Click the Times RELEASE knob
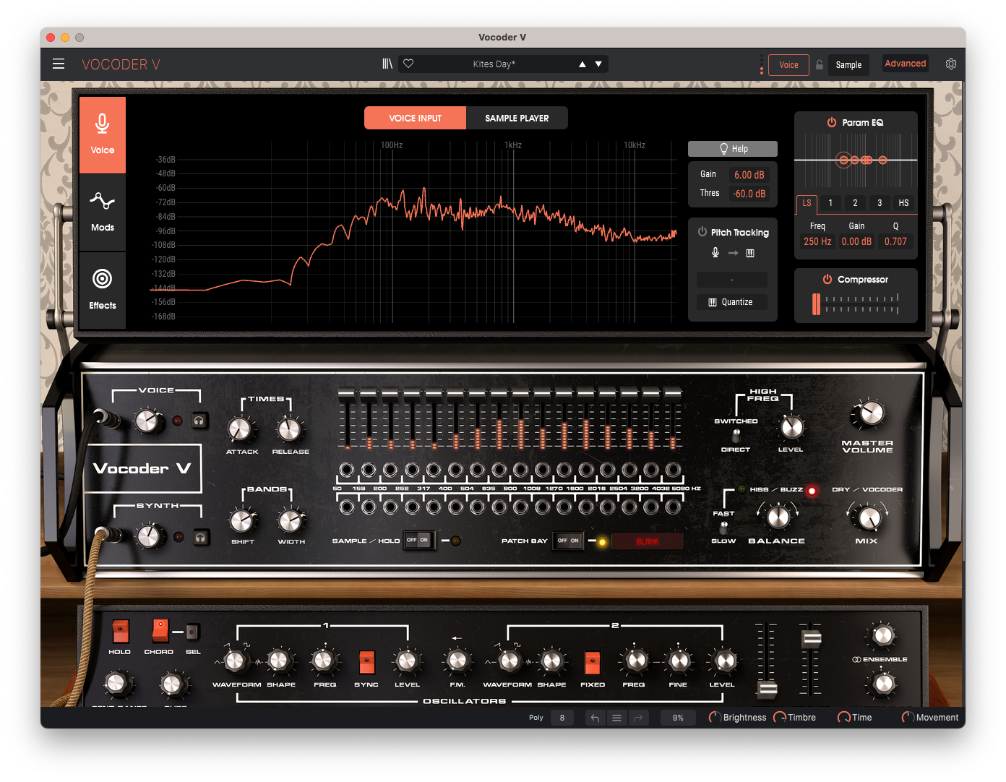 [x=289, y=429]
